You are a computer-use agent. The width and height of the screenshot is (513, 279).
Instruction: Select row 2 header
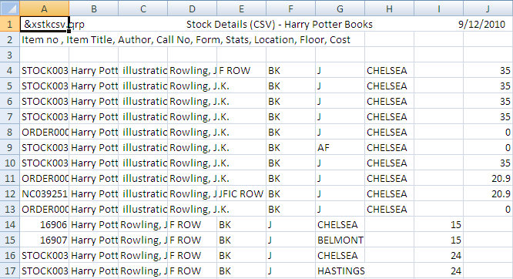(10, 39)
